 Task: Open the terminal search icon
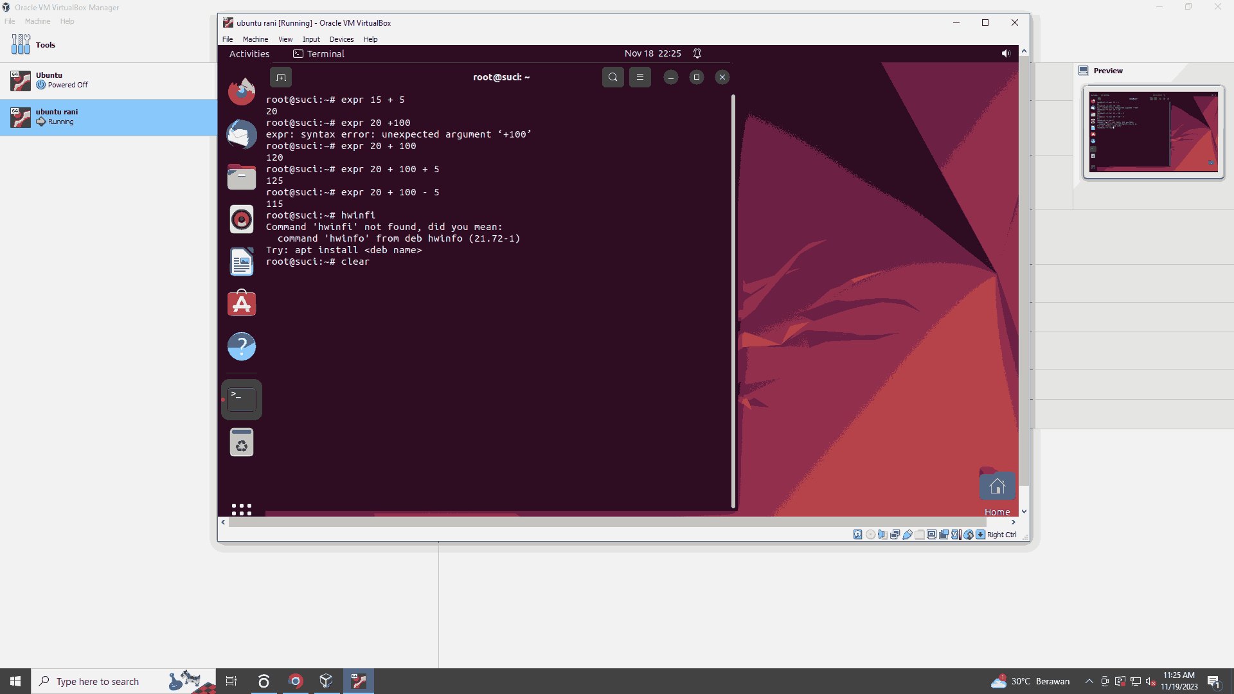click(613, 77)
